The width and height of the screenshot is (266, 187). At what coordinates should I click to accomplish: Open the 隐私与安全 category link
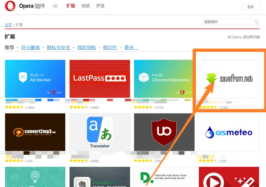[58, 48]
